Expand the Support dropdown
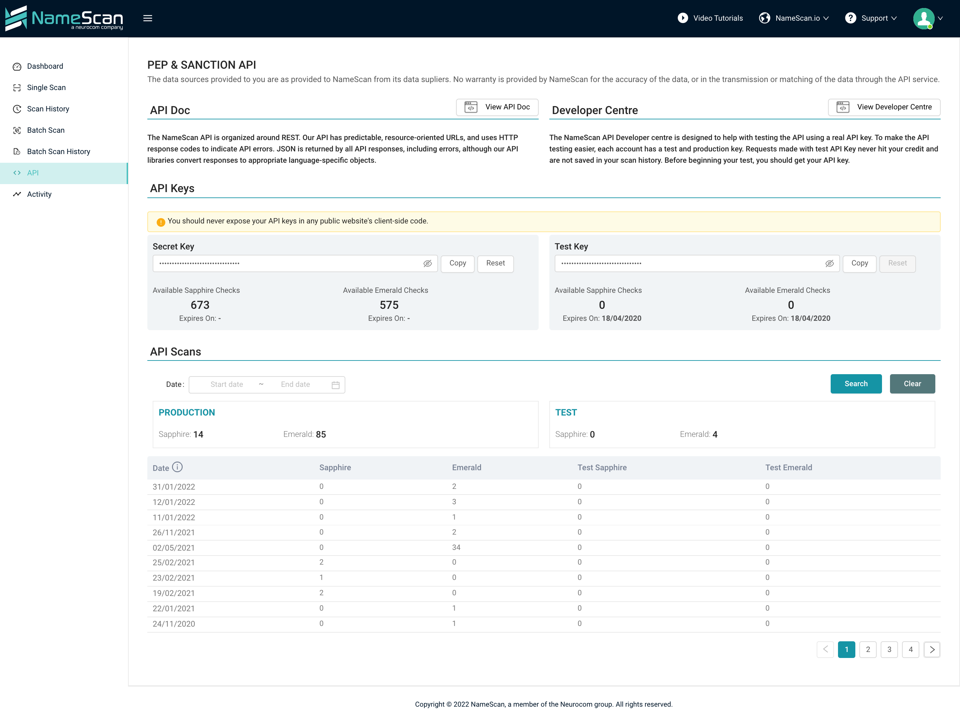Image resolution: width=960 pixels, height=723 pixels. coord(894,18)
